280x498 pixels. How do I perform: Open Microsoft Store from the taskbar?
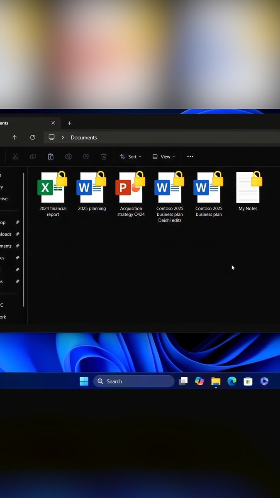[x=248, y=381]
